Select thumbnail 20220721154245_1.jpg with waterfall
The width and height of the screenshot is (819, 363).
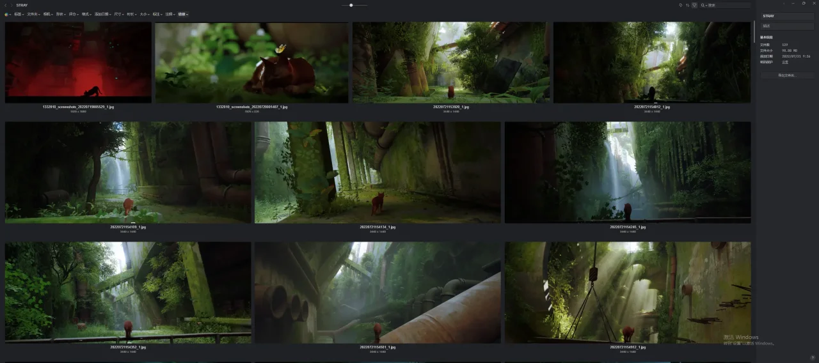tap(628, 173)
